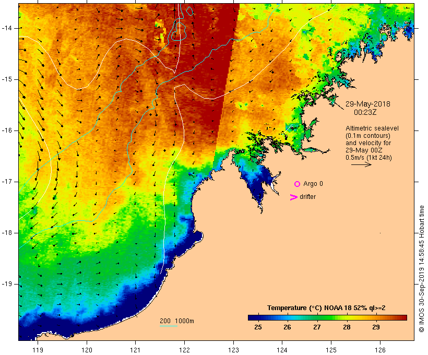The height and width of the screenshot is (355, 428).
Task: Click the longitude axis label 123
Action: [233, 350]
